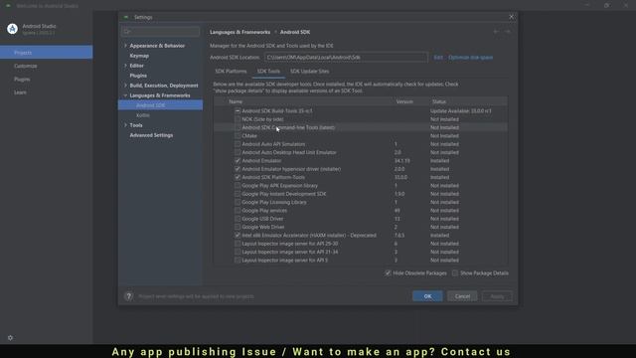Open Projects in welcome sidebar

47,53
